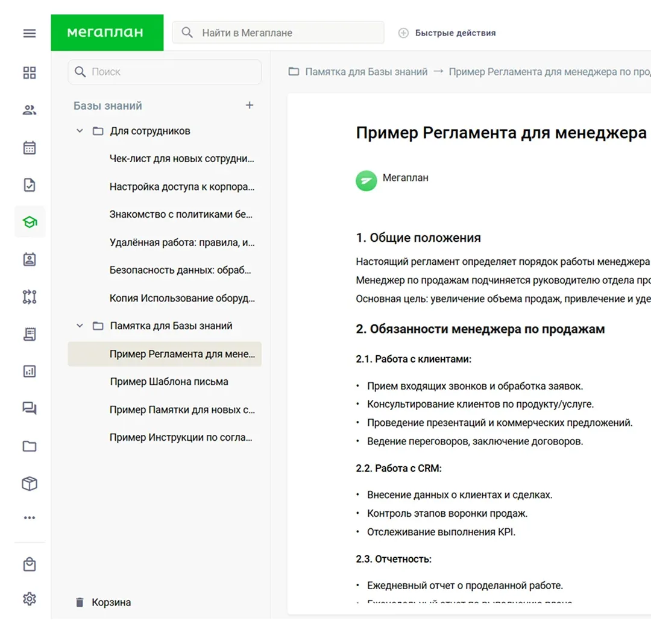This screenshot has width=651, height=635.
Task: Click breadcrumb Пример Регламента для менеджера
Action: (550, 72)
